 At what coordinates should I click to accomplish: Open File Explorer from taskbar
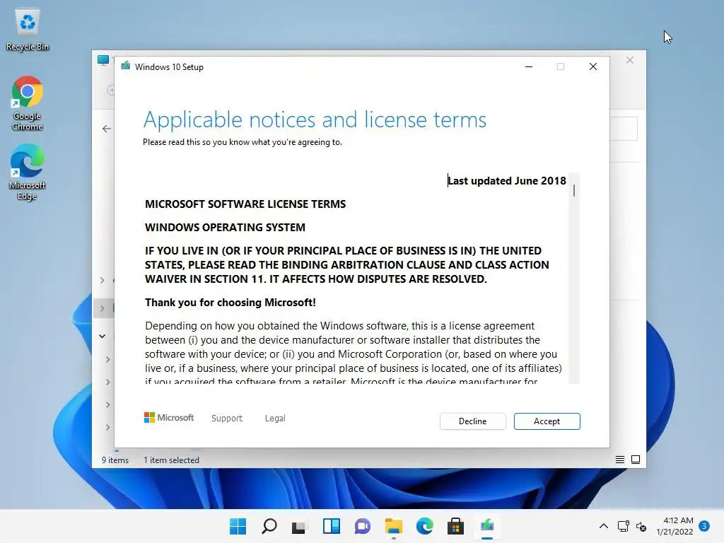pyautogui.click(x=393, y=526)
